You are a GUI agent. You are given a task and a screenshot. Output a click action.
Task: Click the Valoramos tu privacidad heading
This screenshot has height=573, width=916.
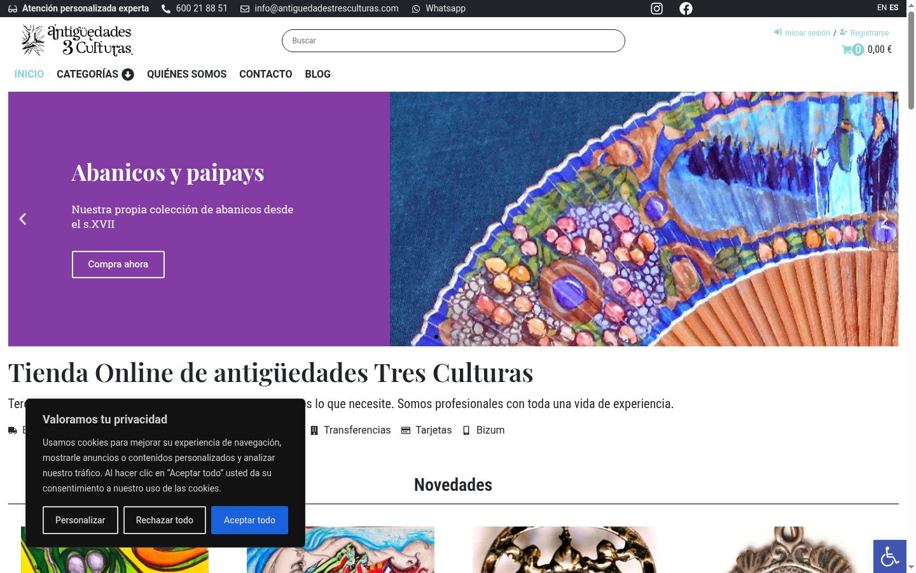(105, 420)
